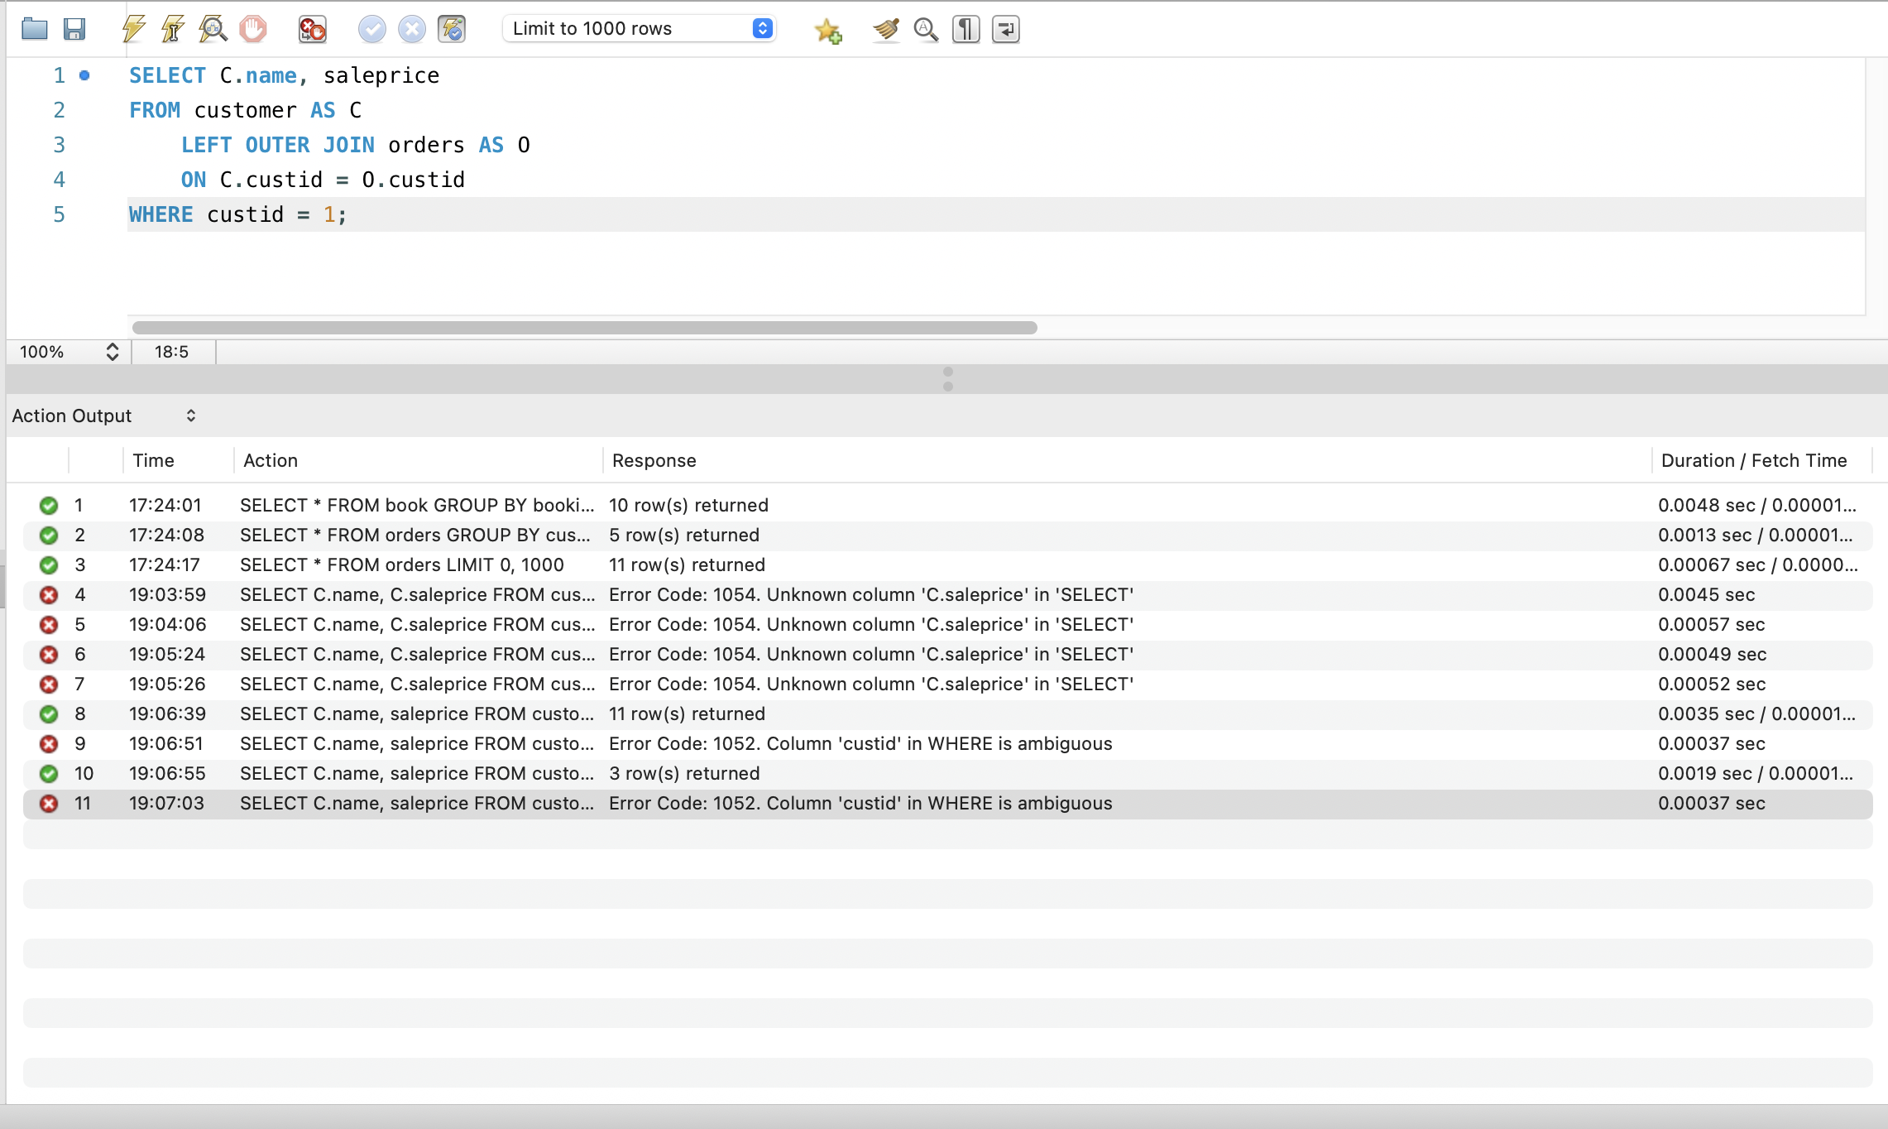Toggle word wrap button
This screenshot has width=1888, height=1129.
(x=1005, y=29)
